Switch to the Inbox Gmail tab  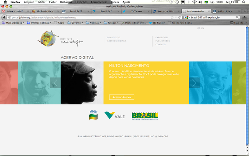[15, 11]
